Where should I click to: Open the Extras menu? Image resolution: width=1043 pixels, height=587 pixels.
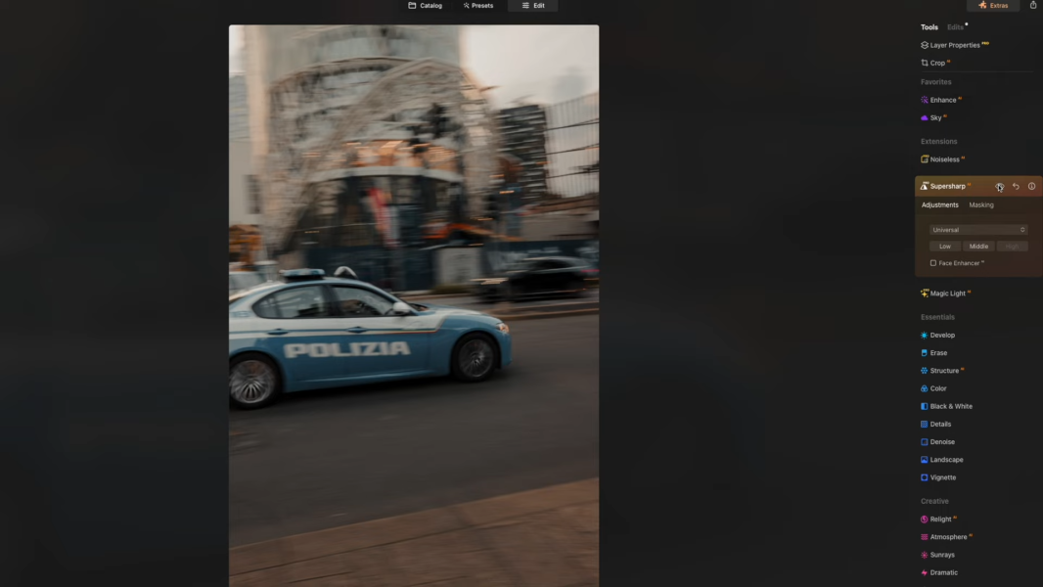click(993, 5)
